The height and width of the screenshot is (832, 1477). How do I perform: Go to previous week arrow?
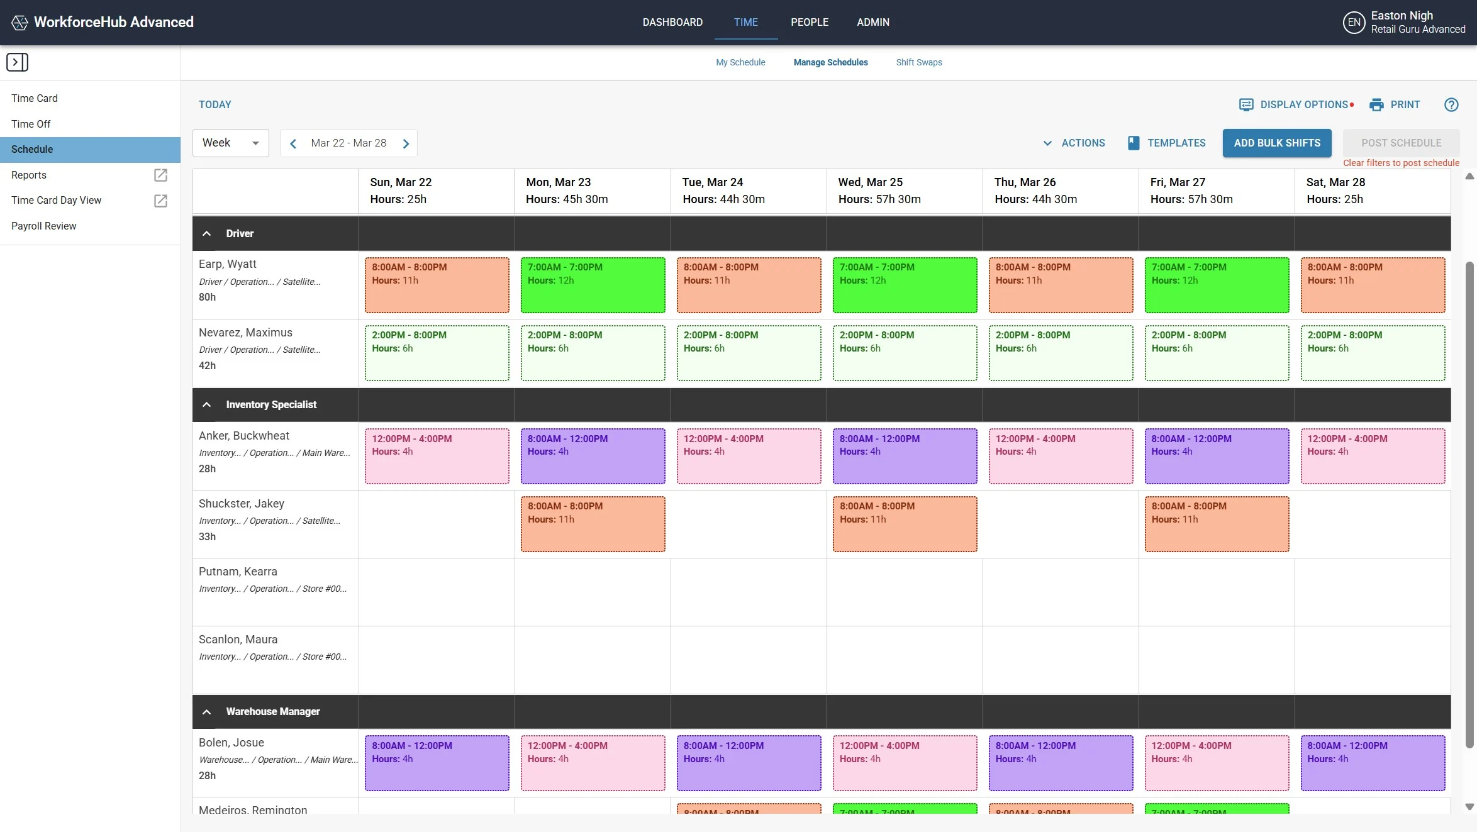pyautogui.click(x=293, y=143)
